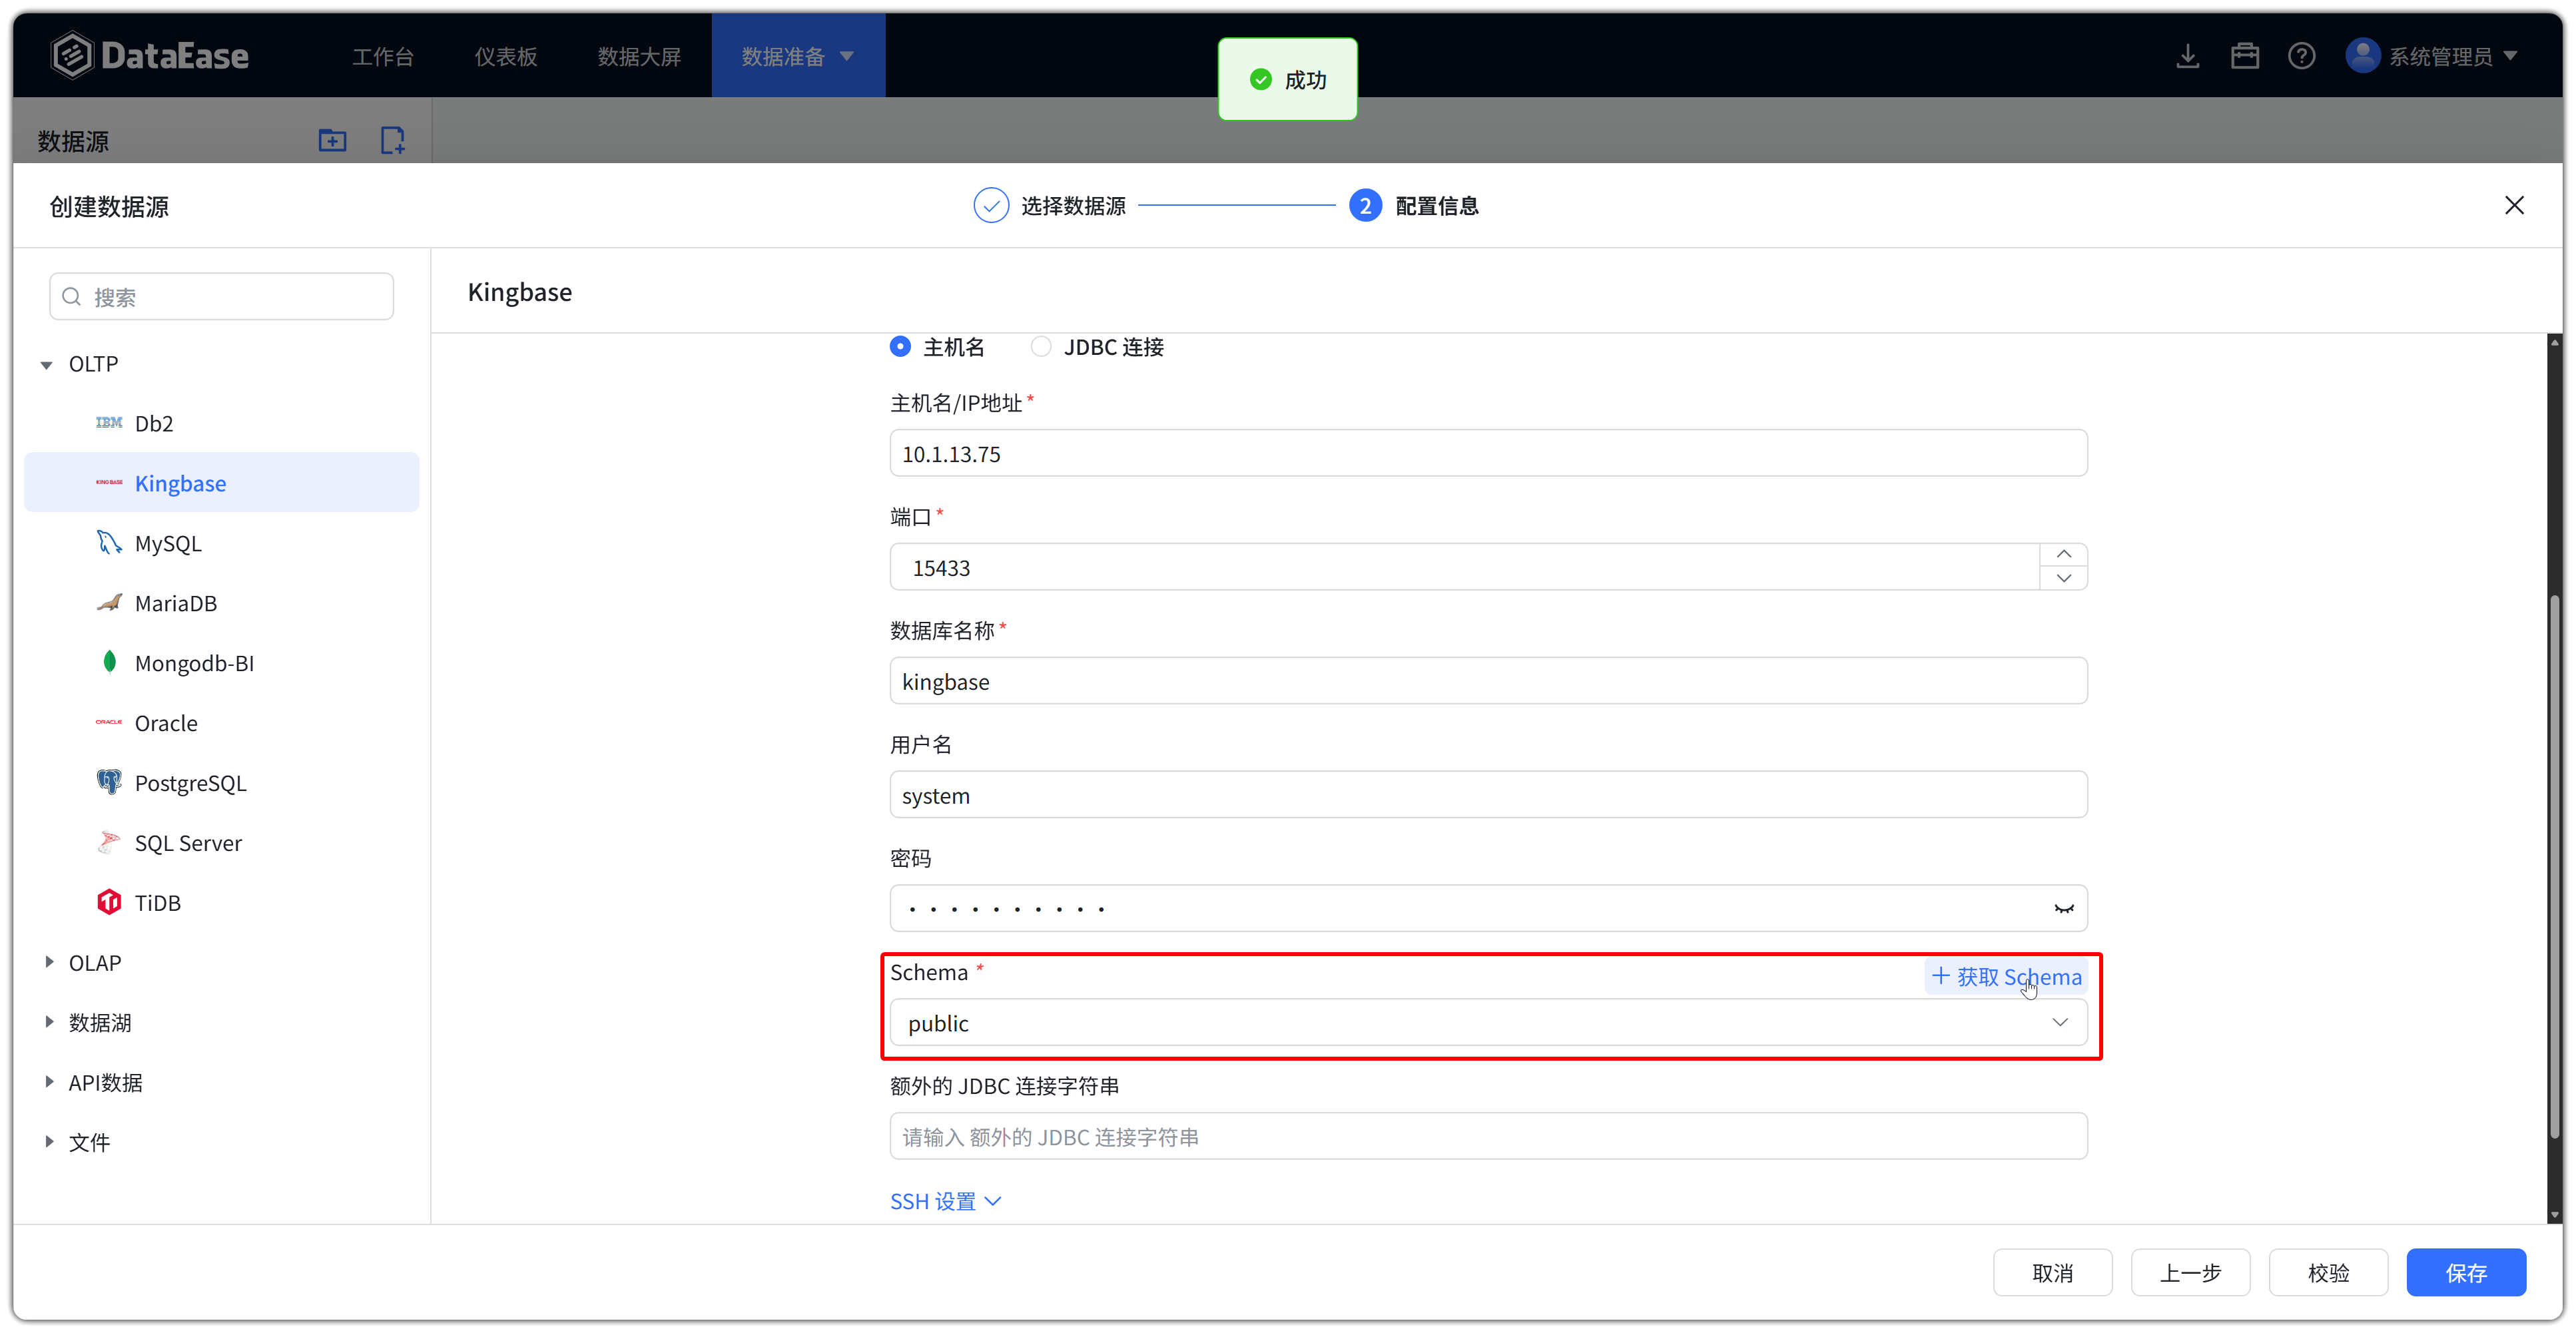This screenshot has height=1333, width=2576.
Task: Expand the SSH 设置 section
Action: 945,1201
